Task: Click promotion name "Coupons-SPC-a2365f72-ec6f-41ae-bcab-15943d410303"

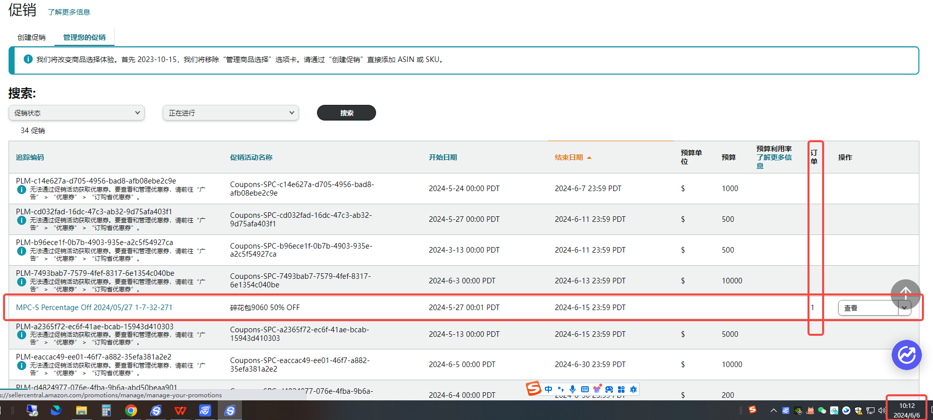Action: tap(299, 334)
